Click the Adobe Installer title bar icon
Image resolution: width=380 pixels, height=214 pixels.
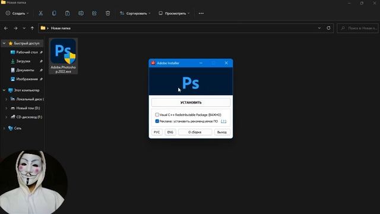coord(153,63)
